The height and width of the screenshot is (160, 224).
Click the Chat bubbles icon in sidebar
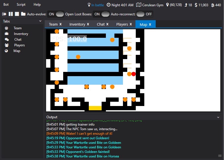coord(7,39)
